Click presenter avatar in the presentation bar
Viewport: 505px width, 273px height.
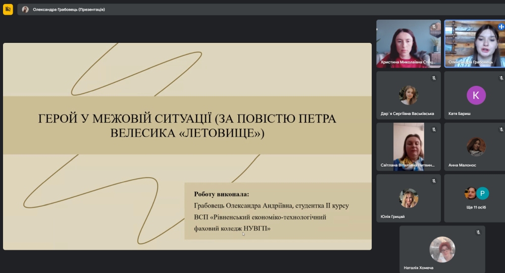coord(25,10)
